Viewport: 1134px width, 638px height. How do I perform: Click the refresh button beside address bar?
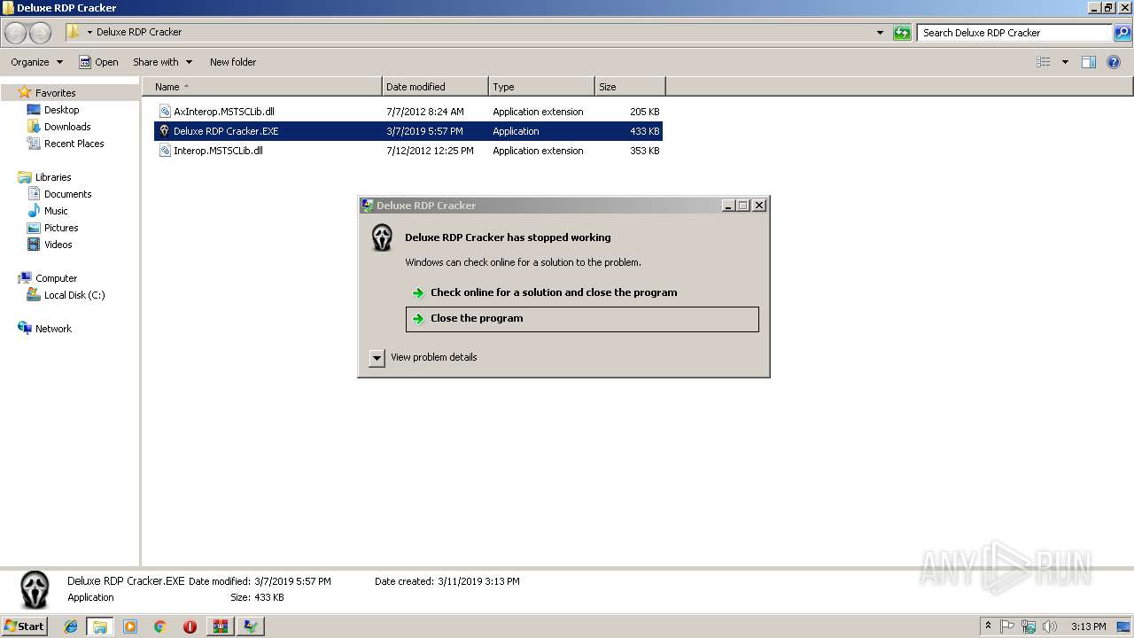pyautogui.click(x=902, y=33)
